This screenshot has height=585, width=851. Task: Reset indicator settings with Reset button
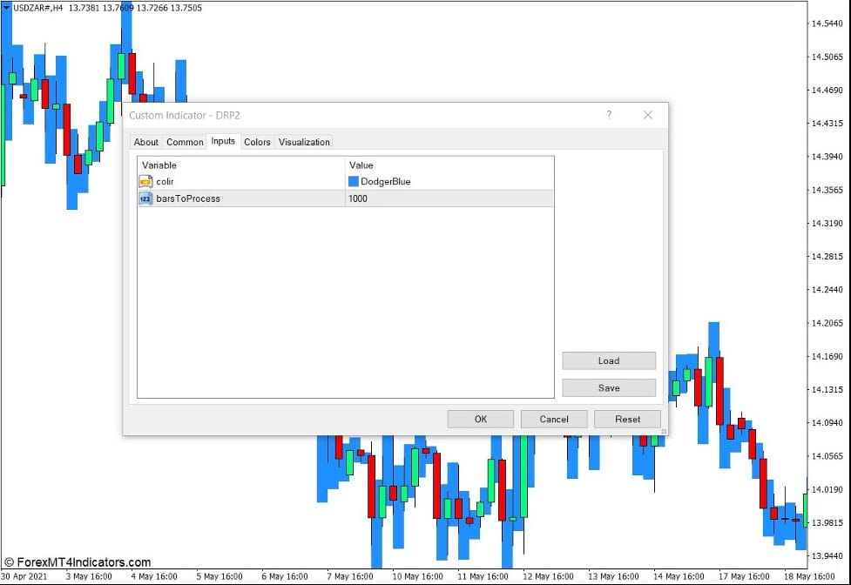(626, 419)
